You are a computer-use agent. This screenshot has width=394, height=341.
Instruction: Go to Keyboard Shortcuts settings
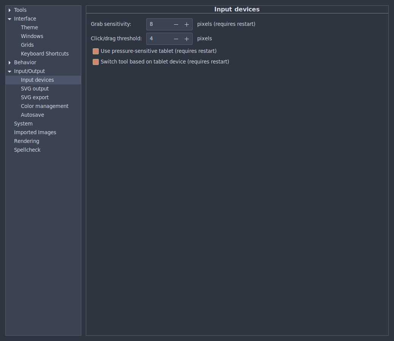[x=45, y=54]
